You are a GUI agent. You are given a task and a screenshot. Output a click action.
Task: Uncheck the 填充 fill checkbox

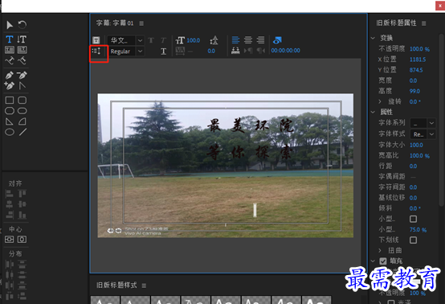(x=383, y=261)
